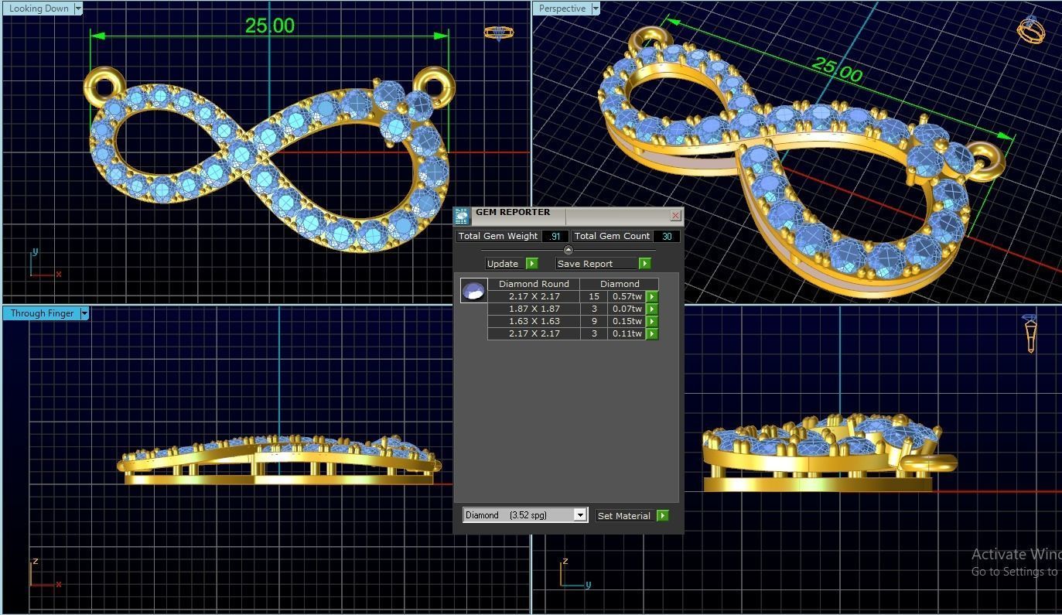Image resolution: width=1062 pixels, height=615 pixels.
Task: Click the Total Gem Weight label
Action: (498, 236)
